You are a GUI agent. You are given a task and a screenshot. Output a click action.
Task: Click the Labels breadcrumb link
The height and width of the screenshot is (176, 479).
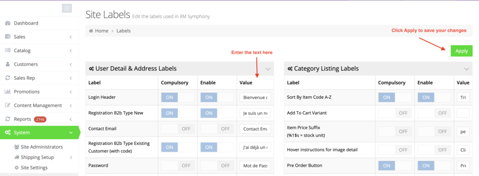(x=123, y=31)
